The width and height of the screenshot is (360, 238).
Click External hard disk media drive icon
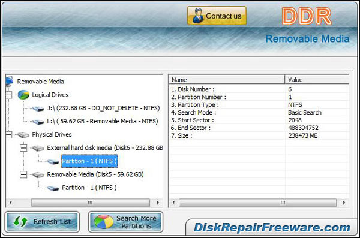pos(38,149)
